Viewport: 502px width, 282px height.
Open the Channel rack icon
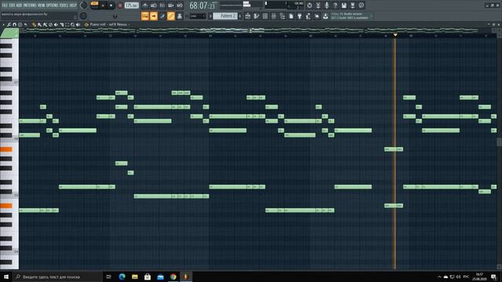(x=265, y=16)
